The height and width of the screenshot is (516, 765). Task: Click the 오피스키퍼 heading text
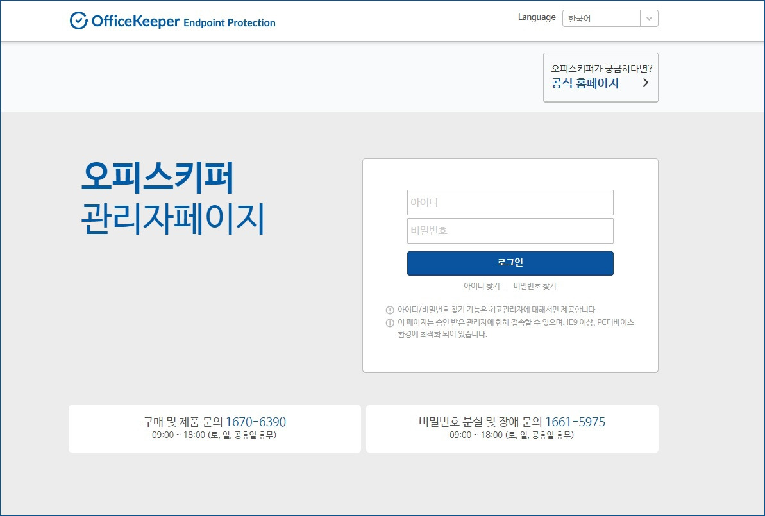point(158,176)
